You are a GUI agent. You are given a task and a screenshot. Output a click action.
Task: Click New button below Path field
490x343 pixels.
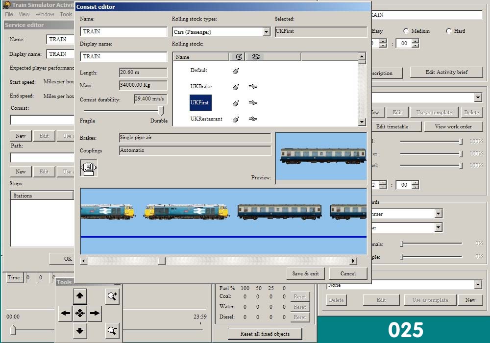point(21,171)
